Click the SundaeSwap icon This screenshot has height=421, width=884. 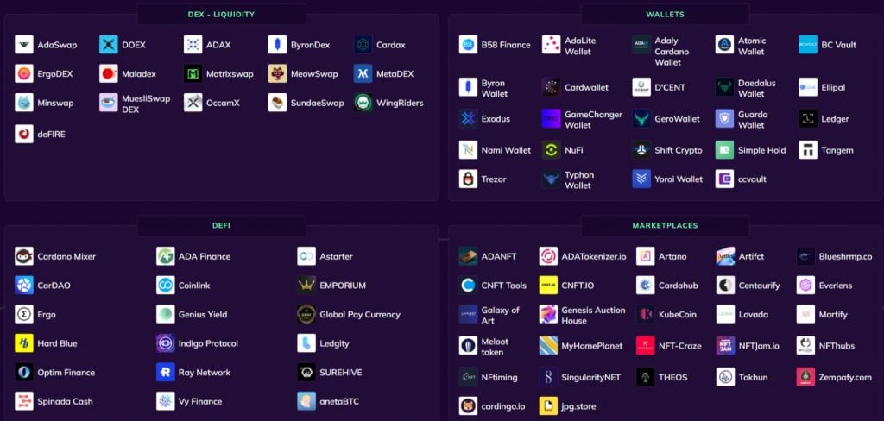tap(278, 103)
